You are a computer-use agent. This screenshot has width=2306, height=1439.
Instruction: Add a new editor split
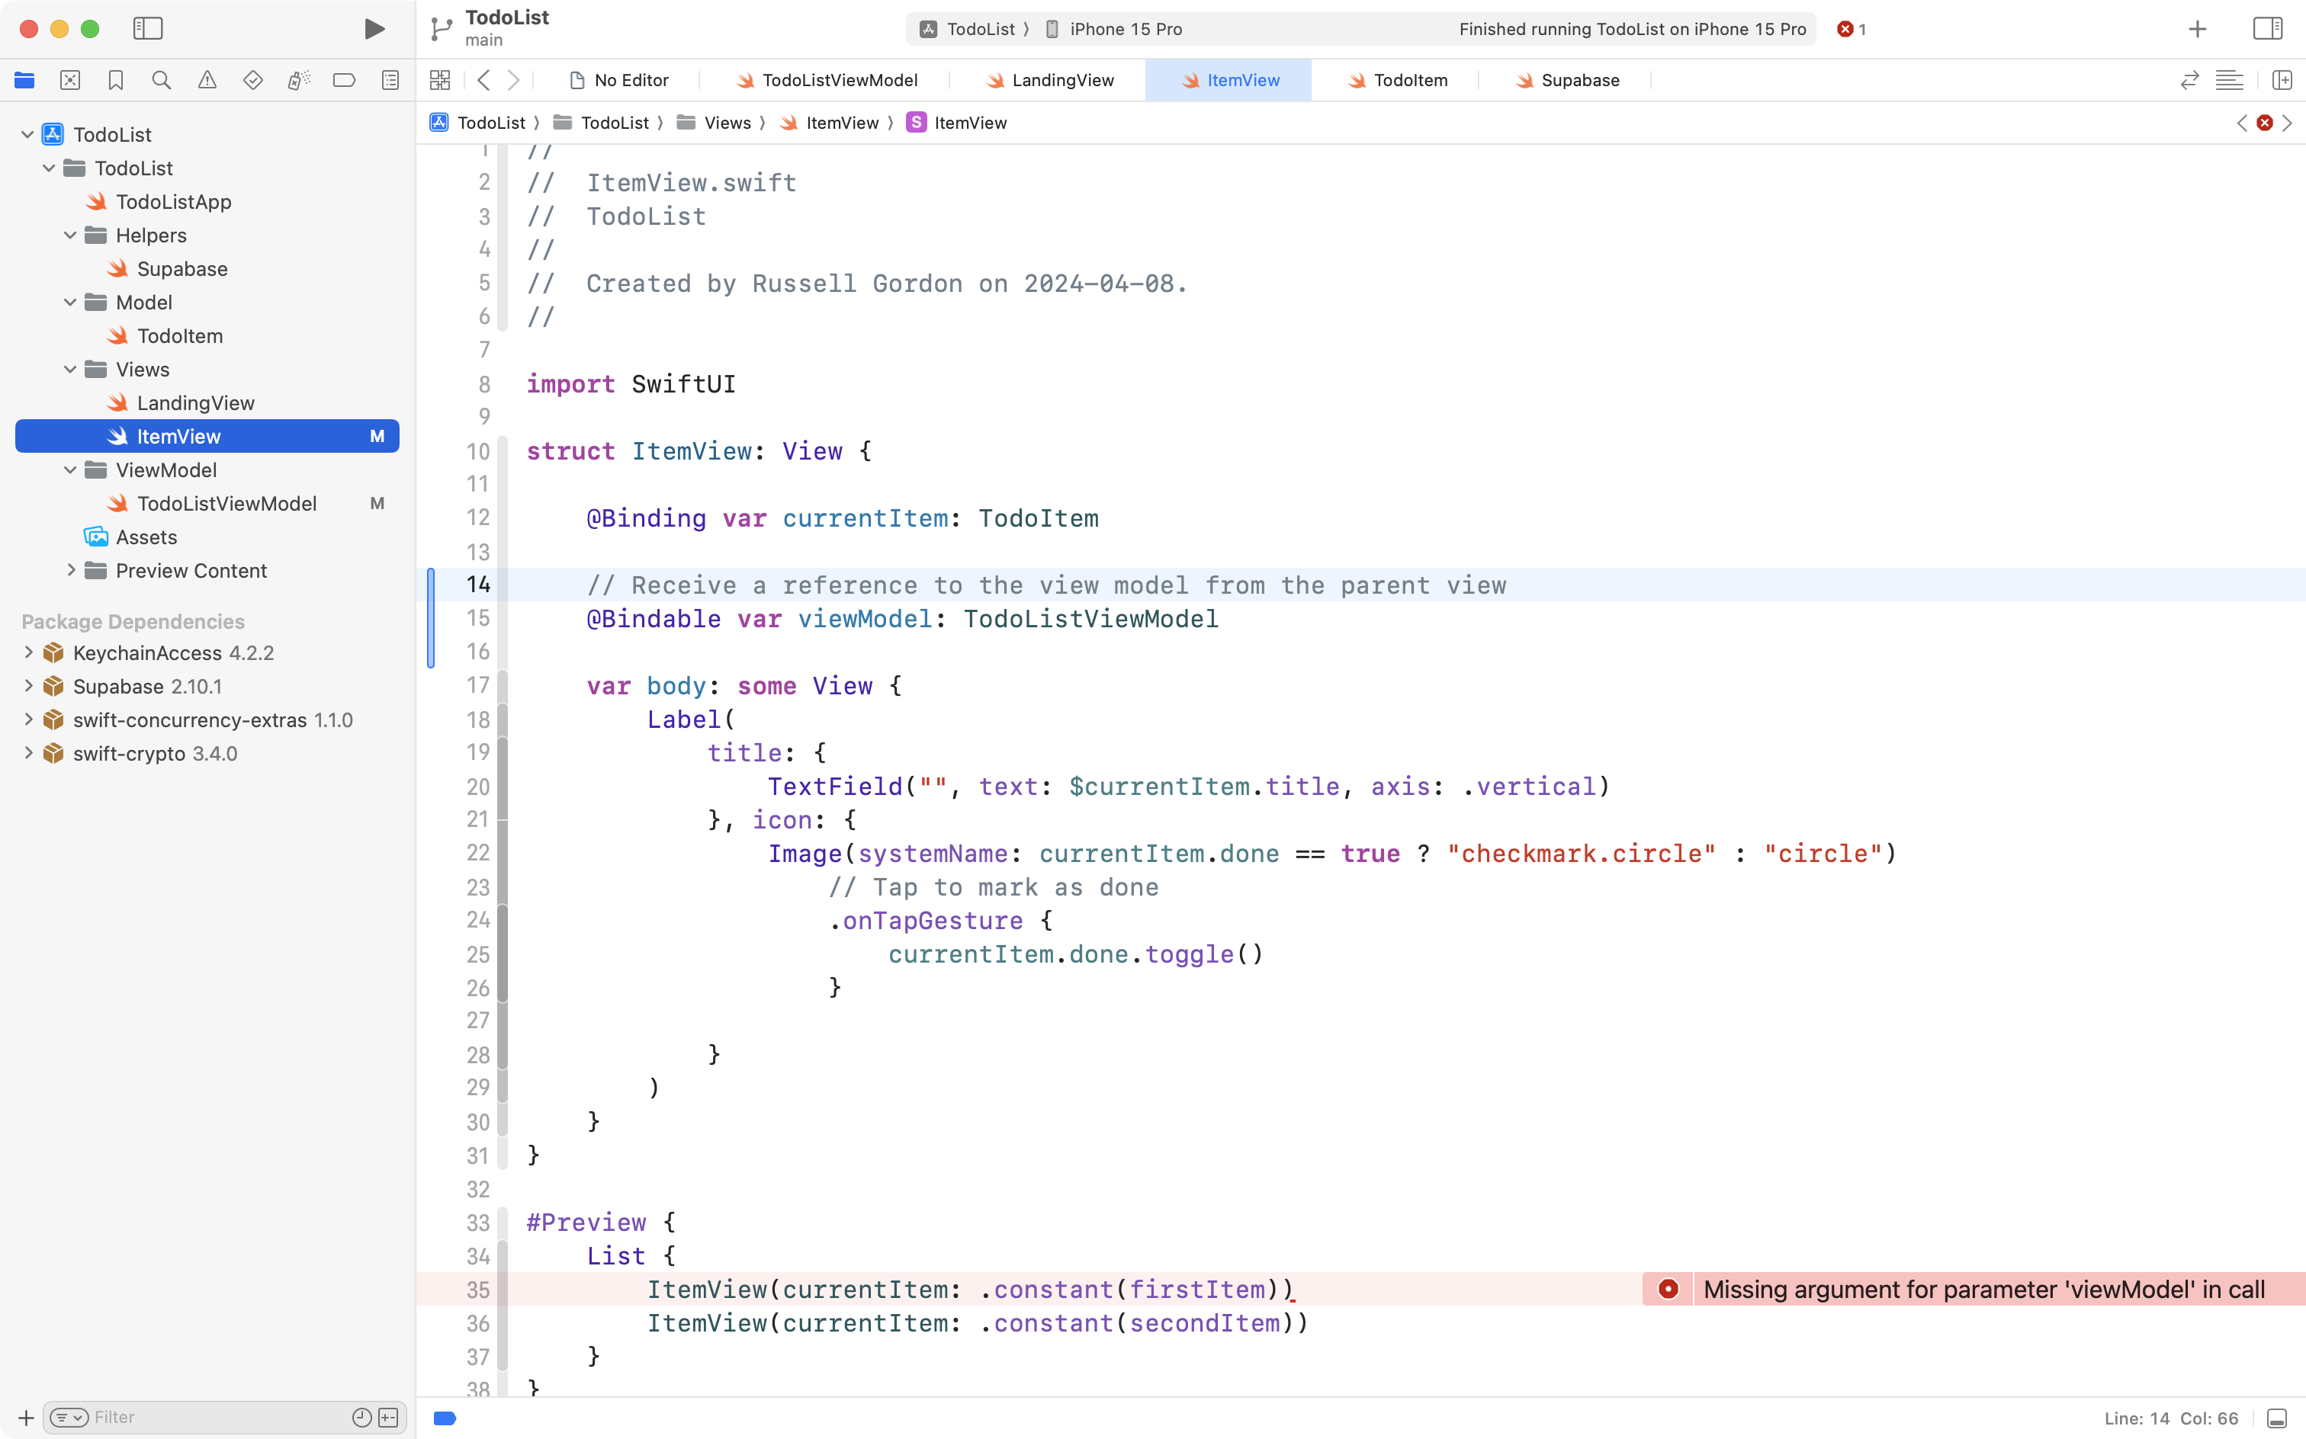click(2282, 80)
